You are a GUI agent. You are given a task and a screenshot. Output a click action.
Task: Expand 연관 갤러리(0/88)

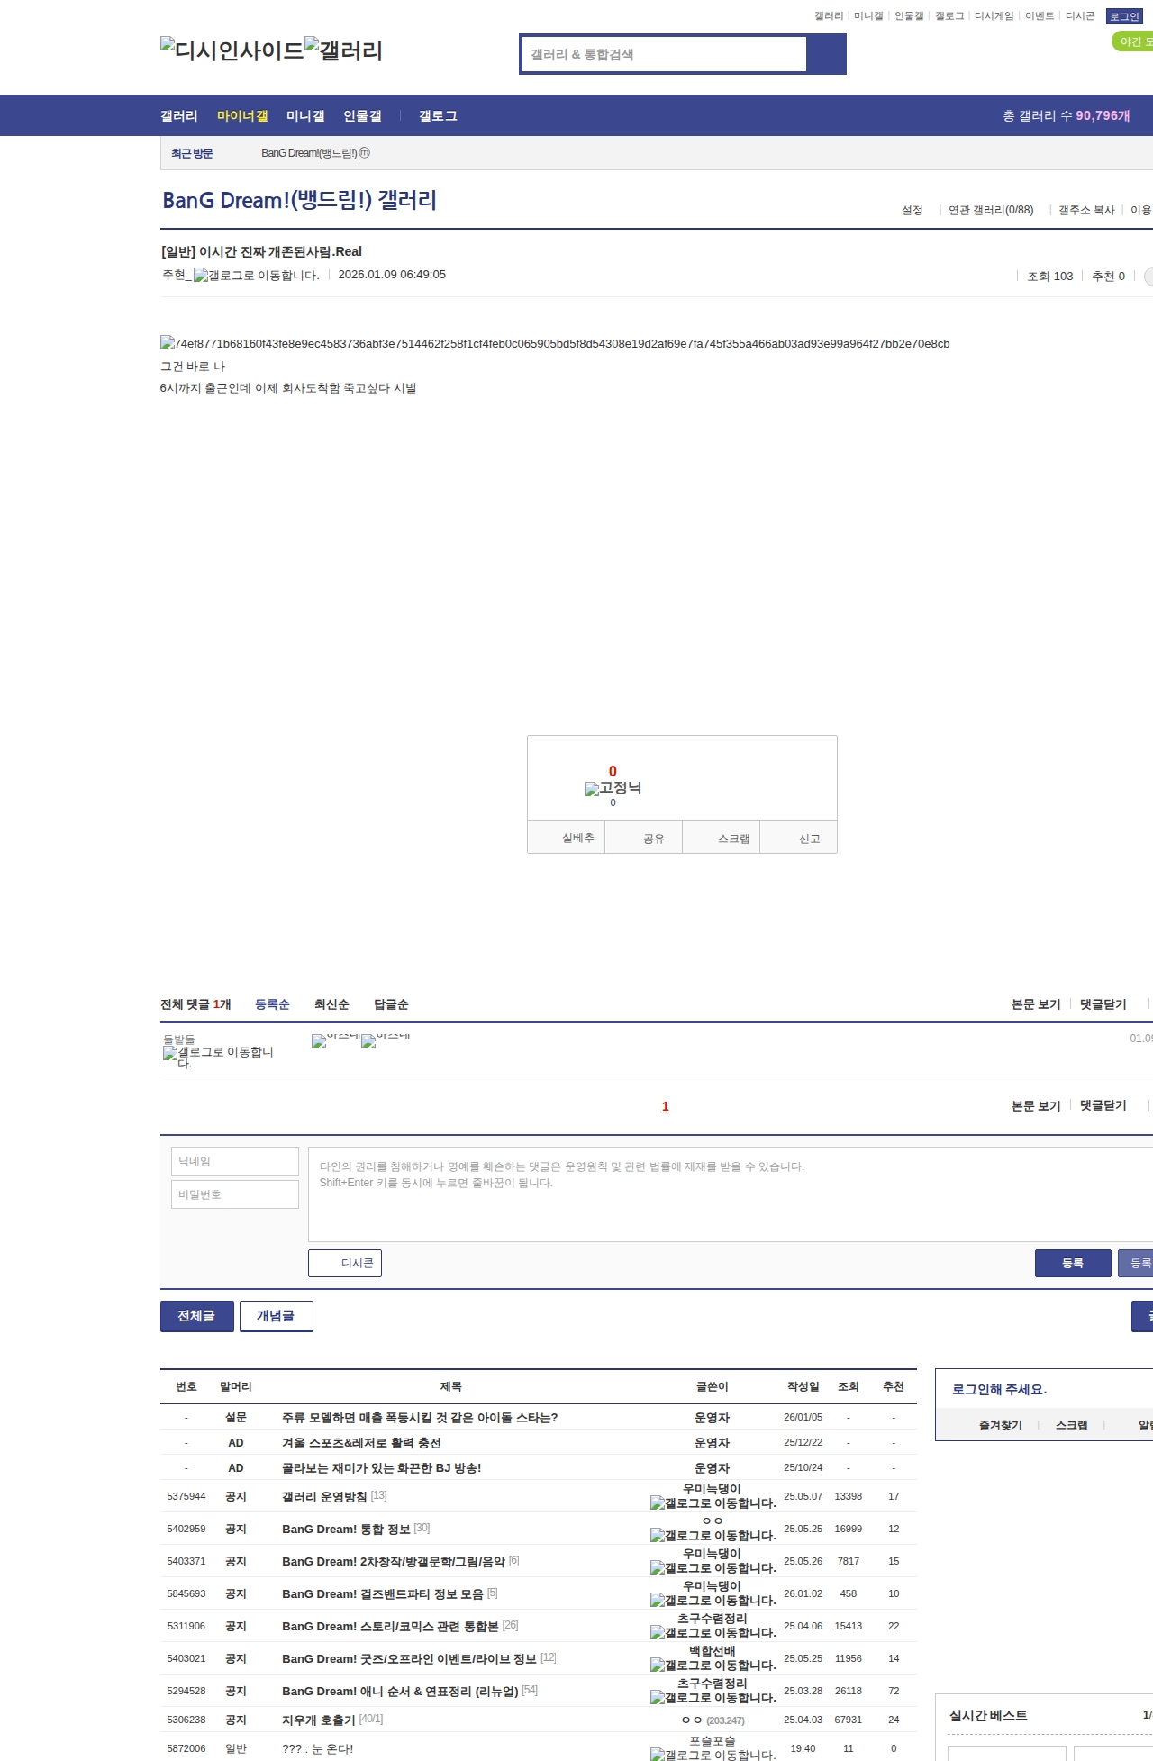(991, 210)
